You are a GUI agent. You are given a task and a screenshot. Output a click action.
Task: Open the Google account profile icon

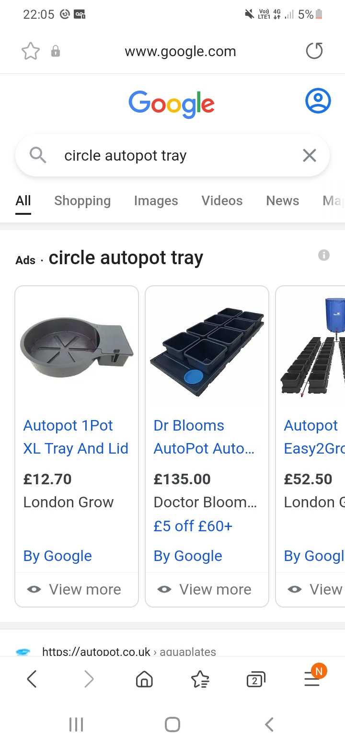click(318, 101)
